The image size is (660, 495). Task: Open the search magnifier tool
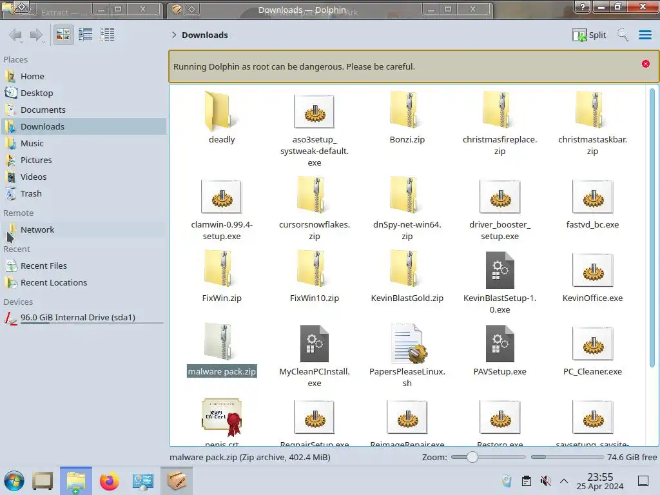tap(623, 35)
